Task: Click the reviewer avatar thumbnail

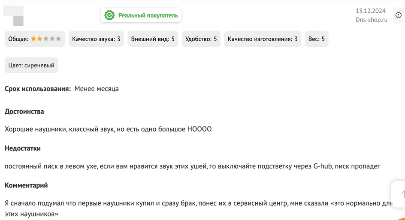Action: [13, 16]
